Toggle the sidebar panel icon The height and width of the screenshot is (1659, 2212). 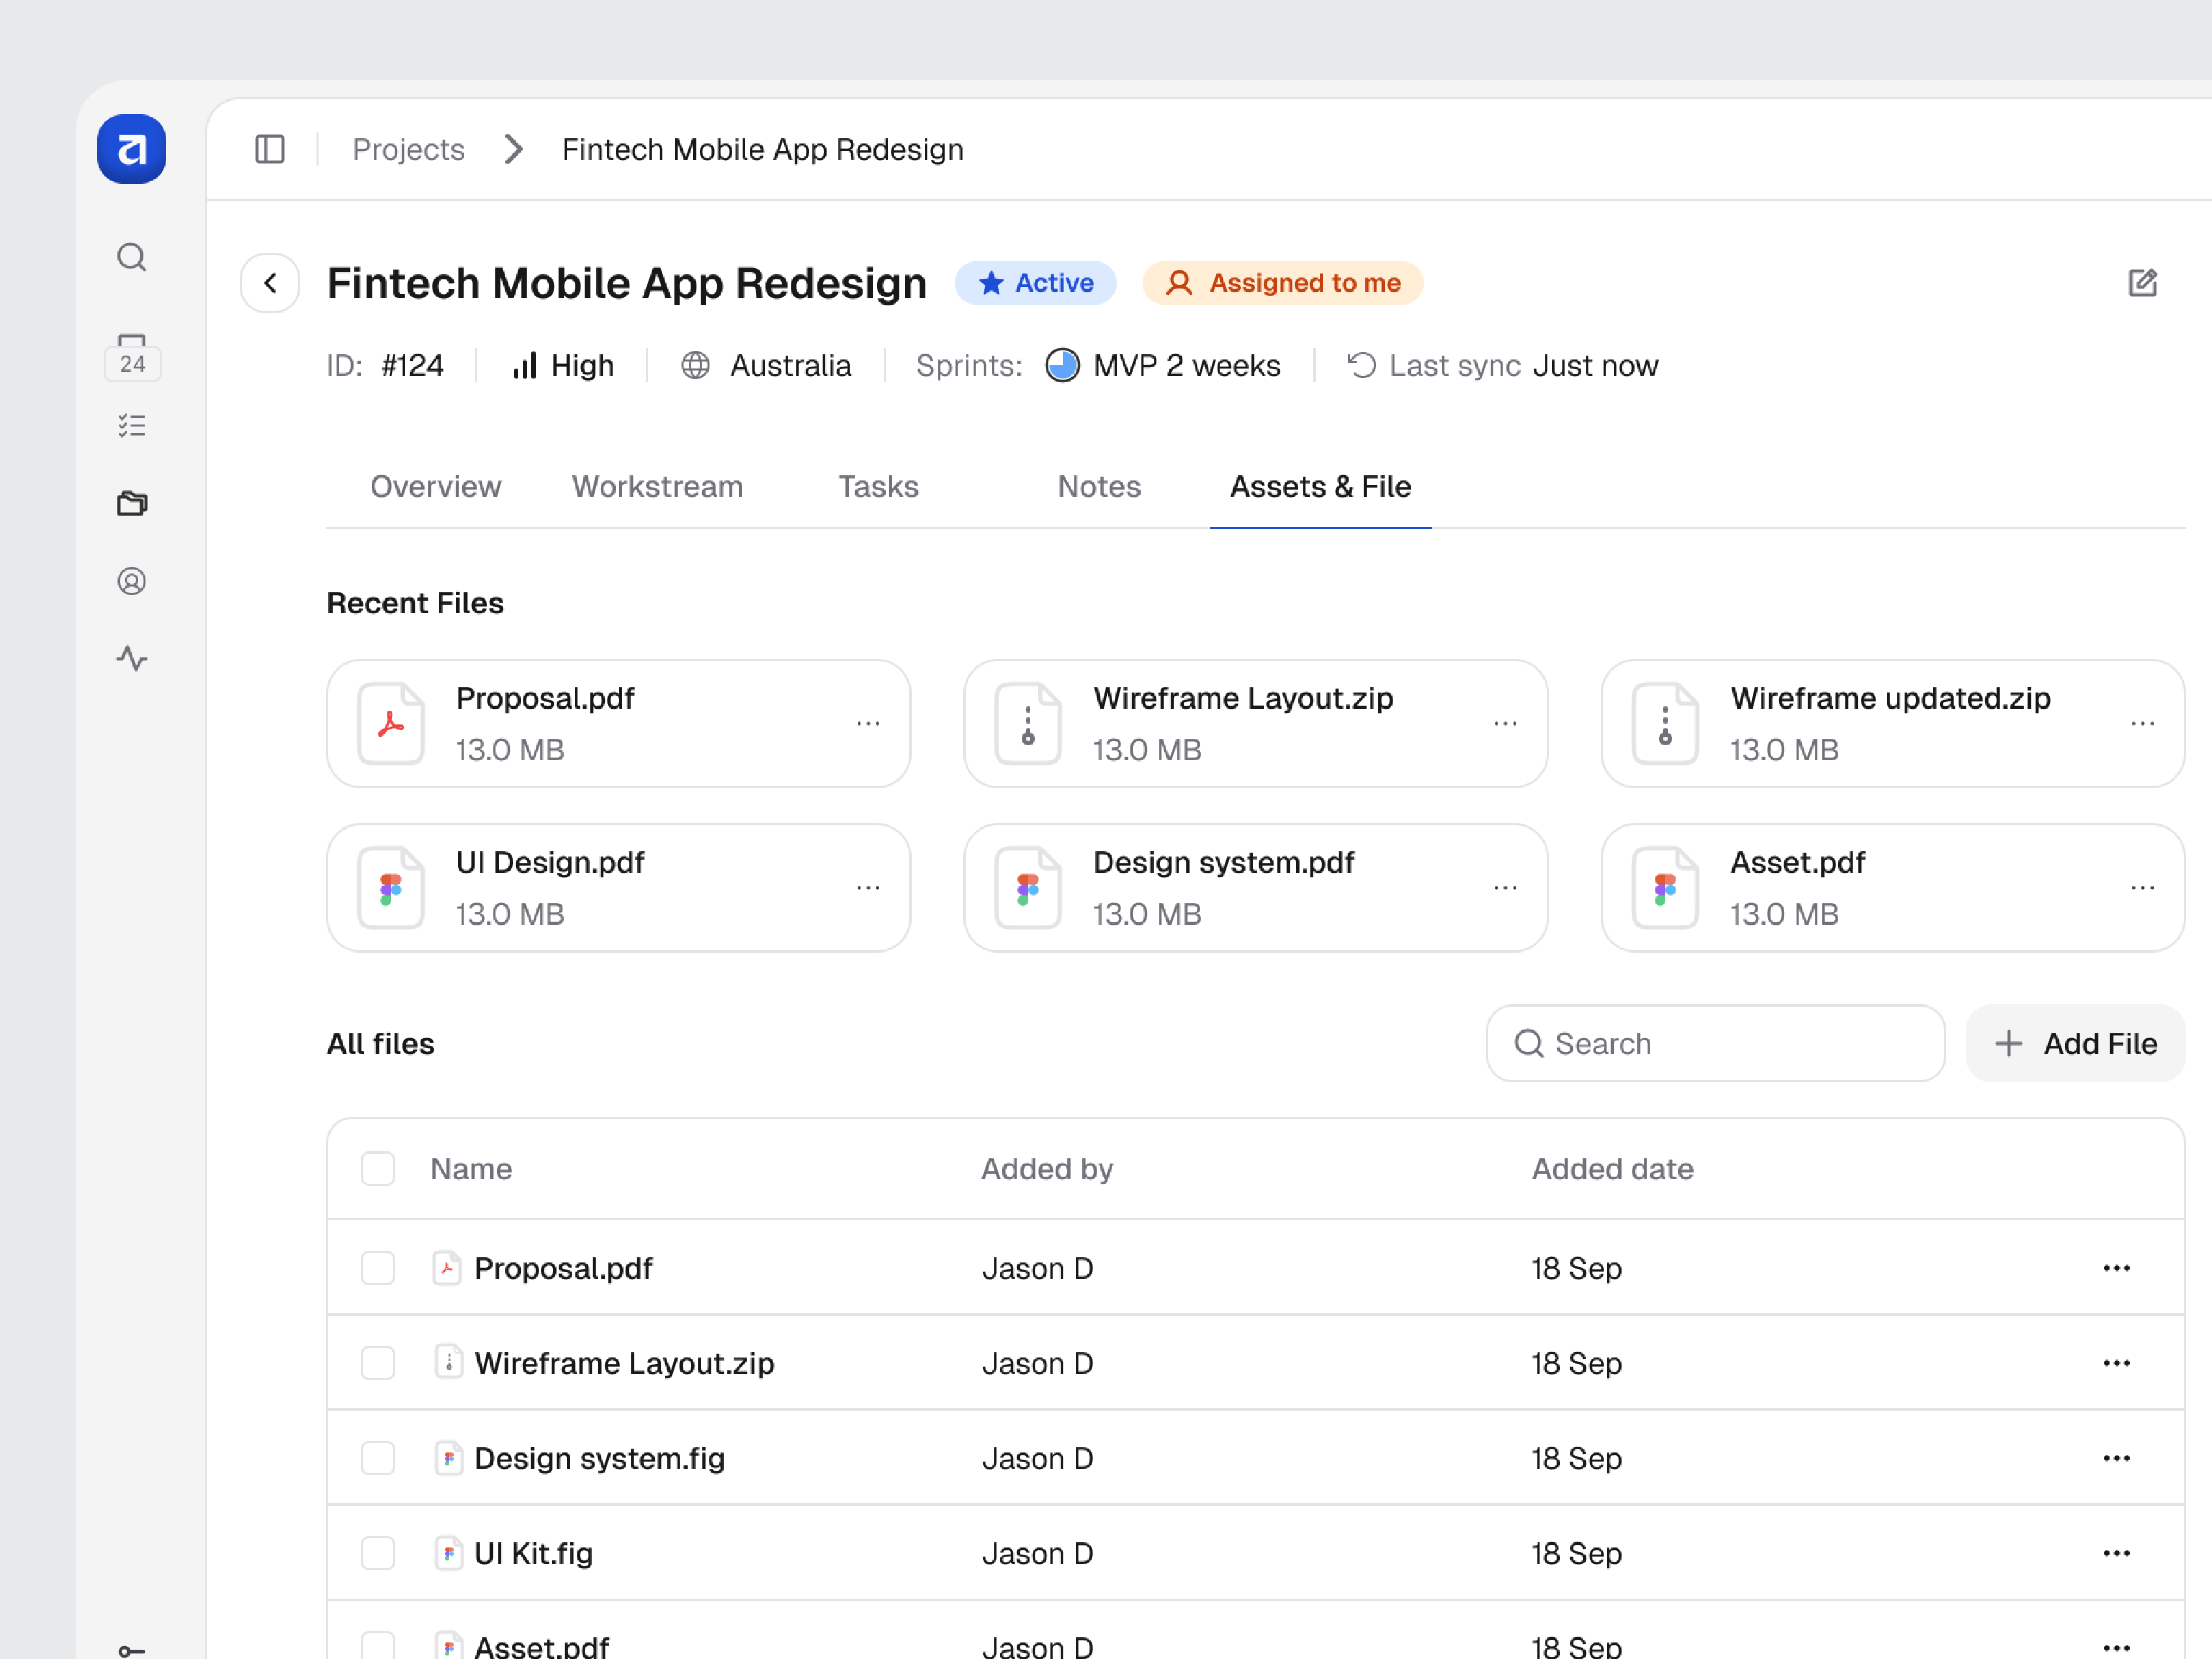point(270,149)
